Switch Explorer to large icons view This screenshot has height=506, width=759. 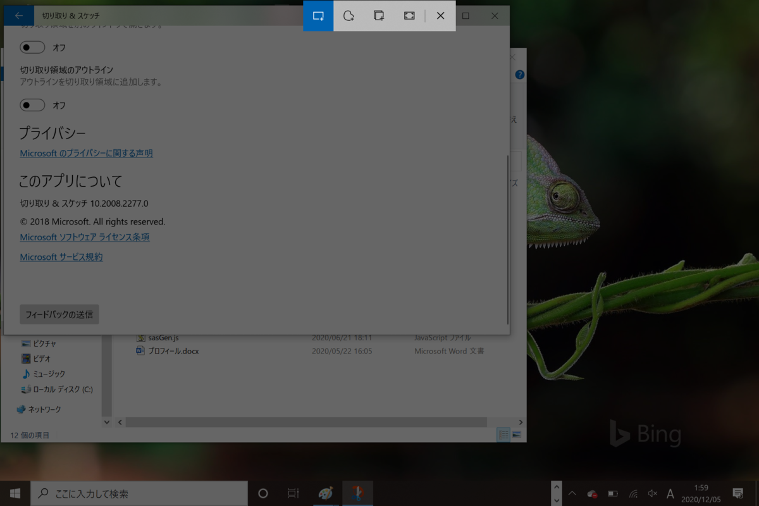pos(517,435)
